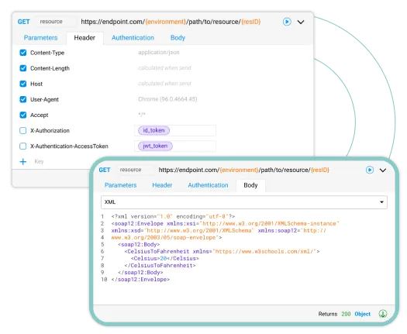Click the */* Accept value
Viewport: 407px width, 334px height.
coord(142,115)
